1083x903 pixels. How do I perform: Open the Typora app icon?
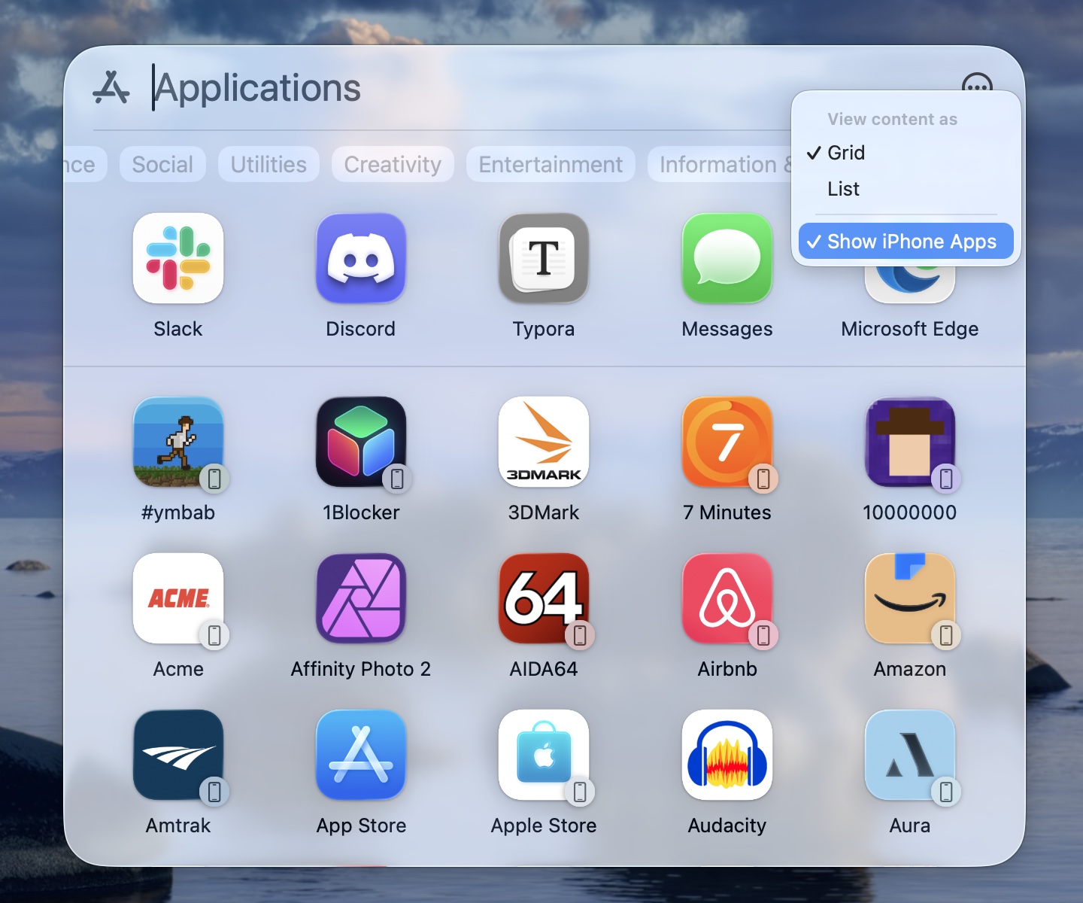tap(544, 259)
